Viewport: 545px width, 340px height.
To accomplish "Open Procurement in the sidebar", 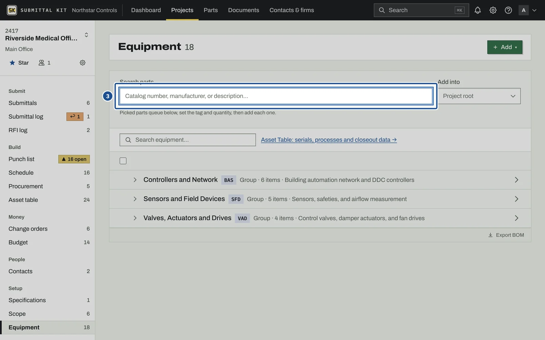I will click(48, 186).
